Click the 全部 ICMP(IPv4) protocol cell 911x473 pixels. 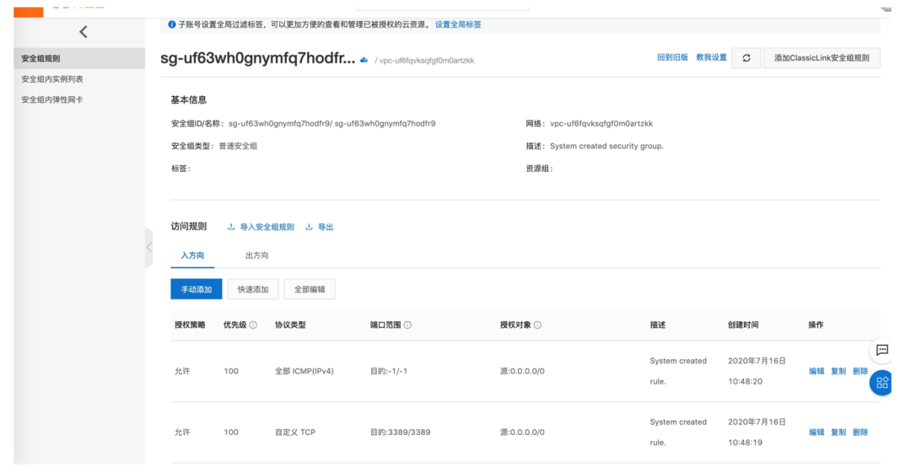pos(304,371)
